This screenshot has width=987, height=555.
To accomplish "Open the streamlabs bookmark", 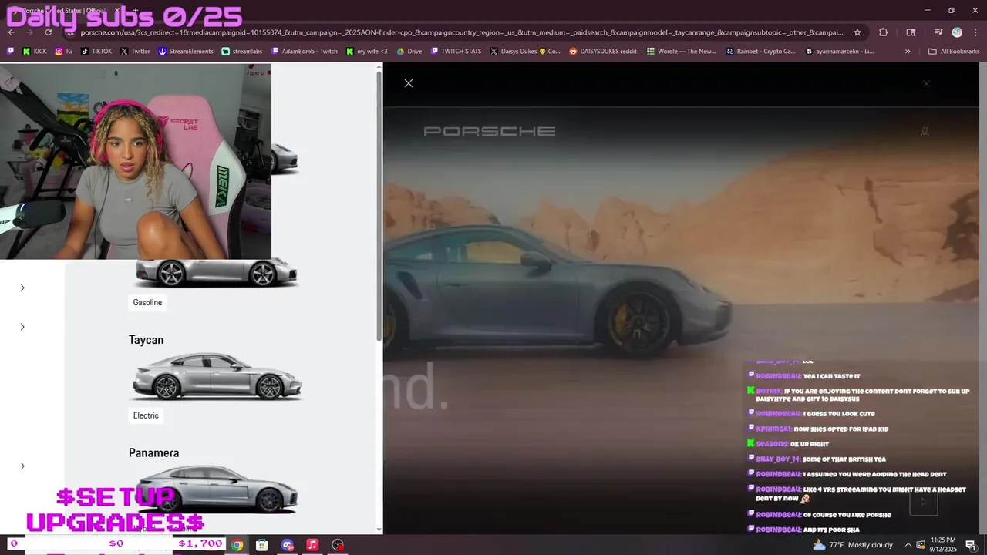I will coord(241,52).
